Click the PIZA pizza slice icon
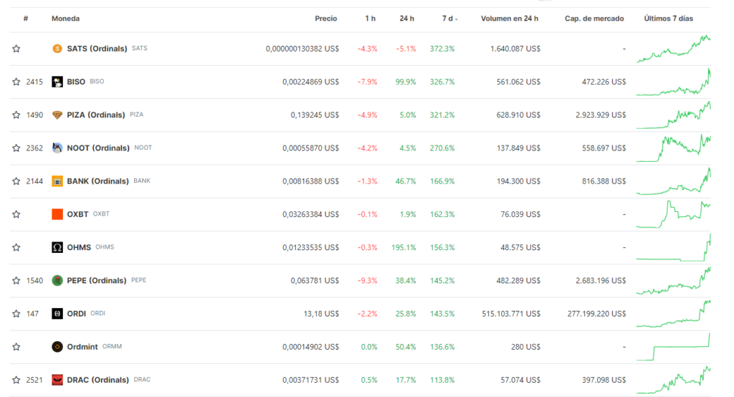The height and width of the screenshot is (397, 734). click(57, 115)
